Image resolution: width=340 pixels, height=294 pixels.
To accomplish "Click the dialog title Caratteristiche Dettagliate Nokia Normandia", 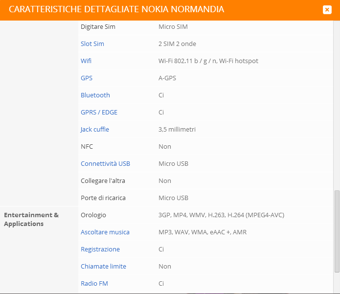I will click(x=116, y=9).
